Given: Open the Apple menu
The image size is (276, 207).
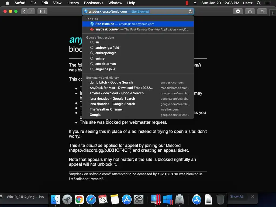Looking at the screenshot, I should 7,3.
